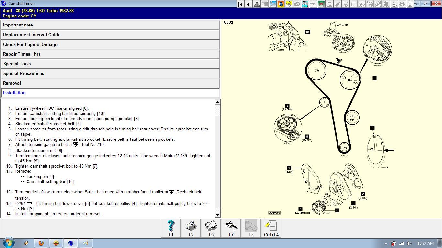Click callout number 8 in diagram
This screenshot has height=248, width=442.
[x=374, y=78]
